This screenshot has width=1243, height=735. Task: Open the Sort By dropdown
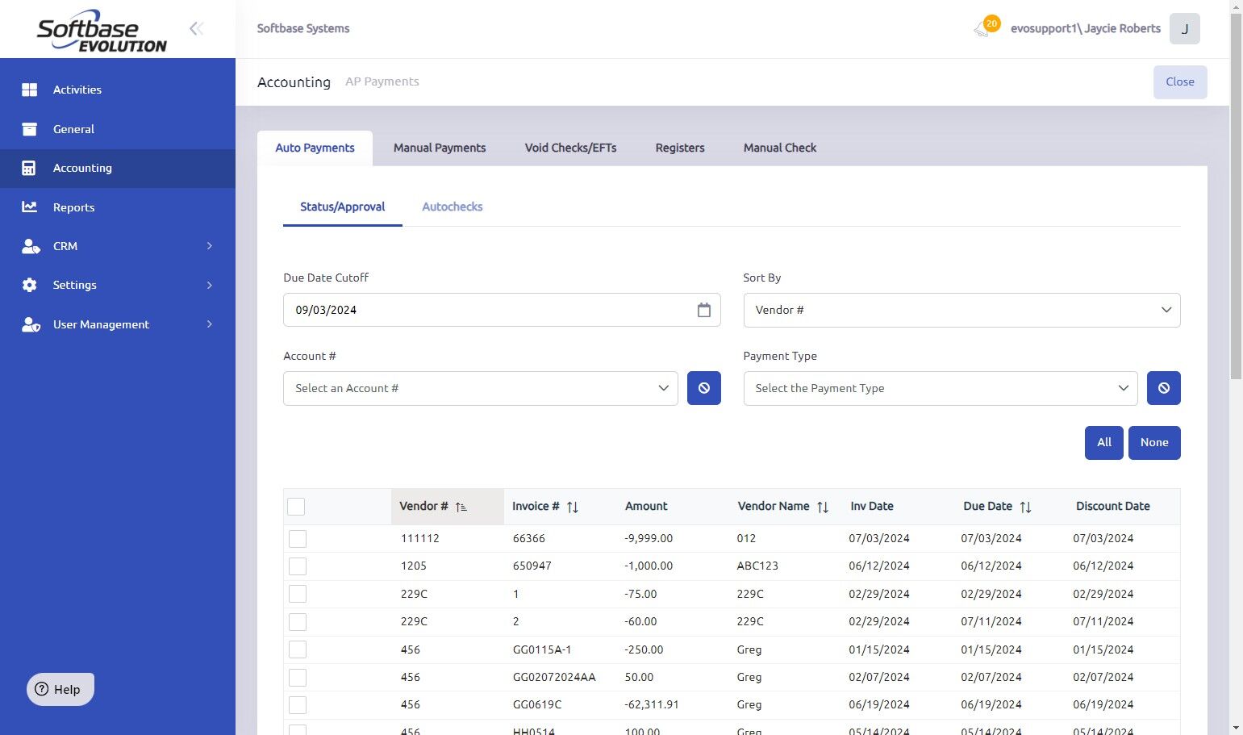point(961,310)
